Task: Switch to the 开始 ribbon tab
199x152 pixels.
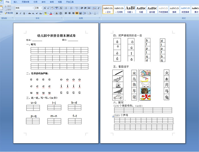Action: [7, 2]
